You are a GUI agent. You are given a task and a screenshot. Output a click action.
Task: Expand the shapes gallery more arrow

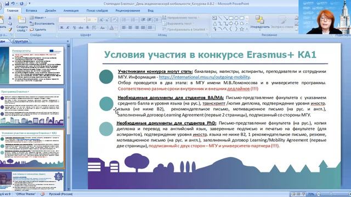[x=247, y=29]
